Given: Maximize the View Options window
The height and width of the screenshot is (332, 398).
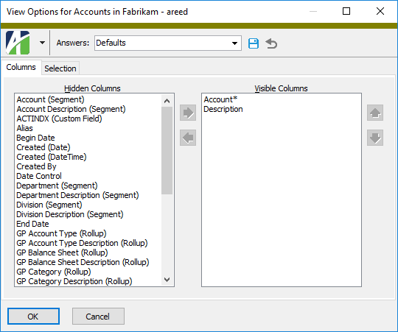Looking at the screenshot, I should pyautogui.click(x=346, y=11).
